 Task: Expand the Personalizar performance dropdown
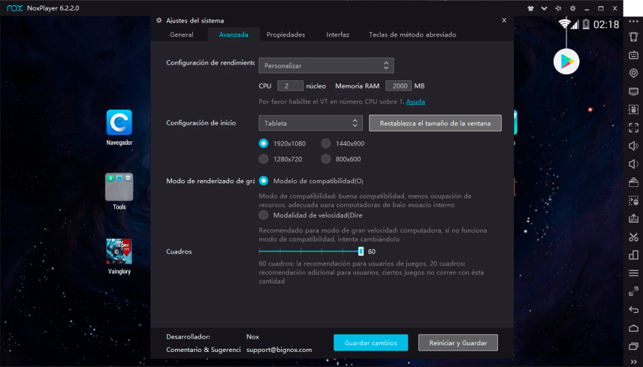point(326,65)
